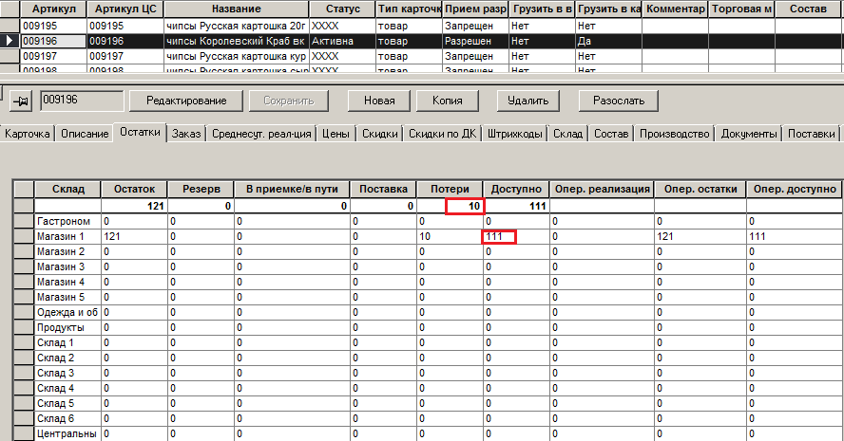The width and height of the screenshot is (844, 441).
Task: Click the Активна status cell
Action: pos(342,41)
